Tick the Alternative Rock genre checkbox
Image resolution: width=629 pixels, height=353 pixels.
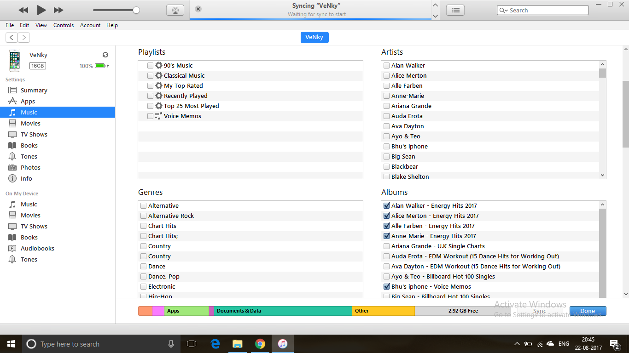[x=144, y=216]
